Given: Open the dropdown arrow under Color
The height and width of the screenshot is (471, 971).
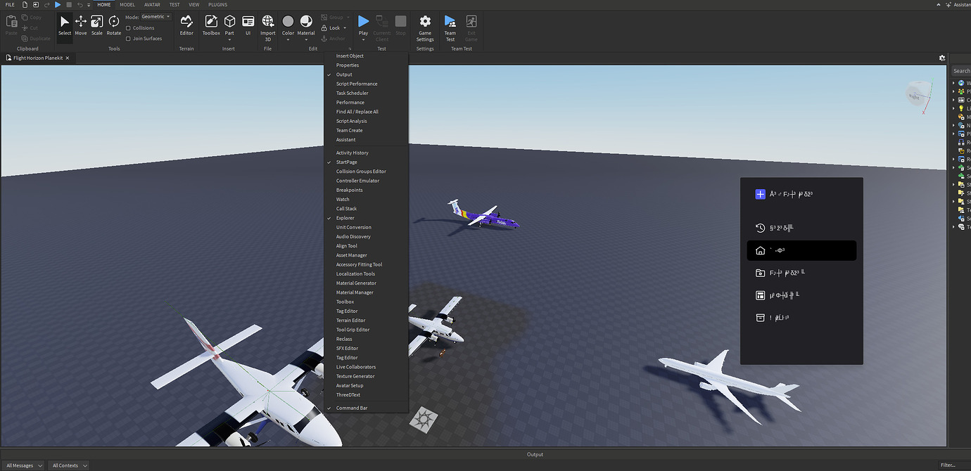Looking at the screenshot, I should (x=288, y=39).
